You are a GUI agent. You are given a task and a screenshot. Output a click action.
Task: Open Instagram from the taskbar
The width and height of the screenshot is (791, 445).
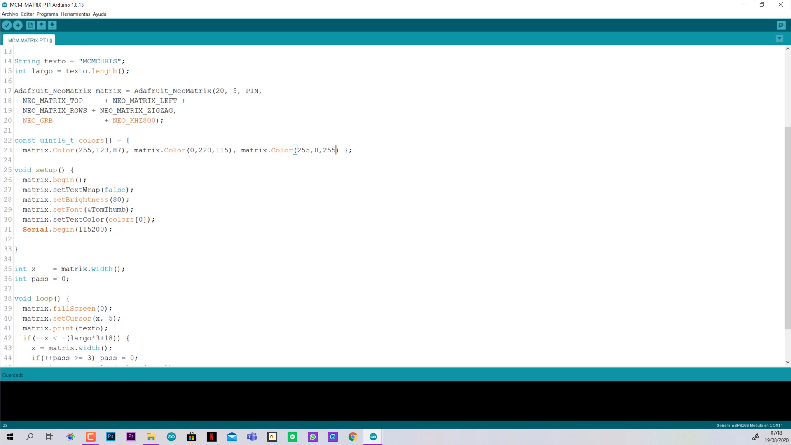pos(333,437)
